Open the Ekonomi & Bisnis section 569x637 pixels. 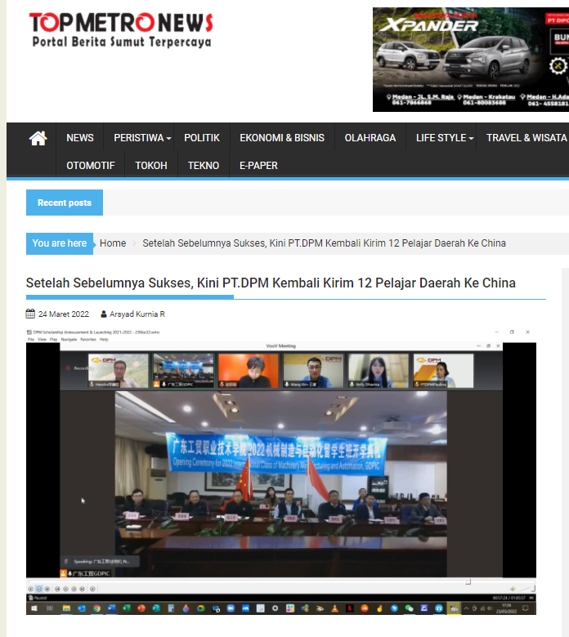tap(282, 138)
